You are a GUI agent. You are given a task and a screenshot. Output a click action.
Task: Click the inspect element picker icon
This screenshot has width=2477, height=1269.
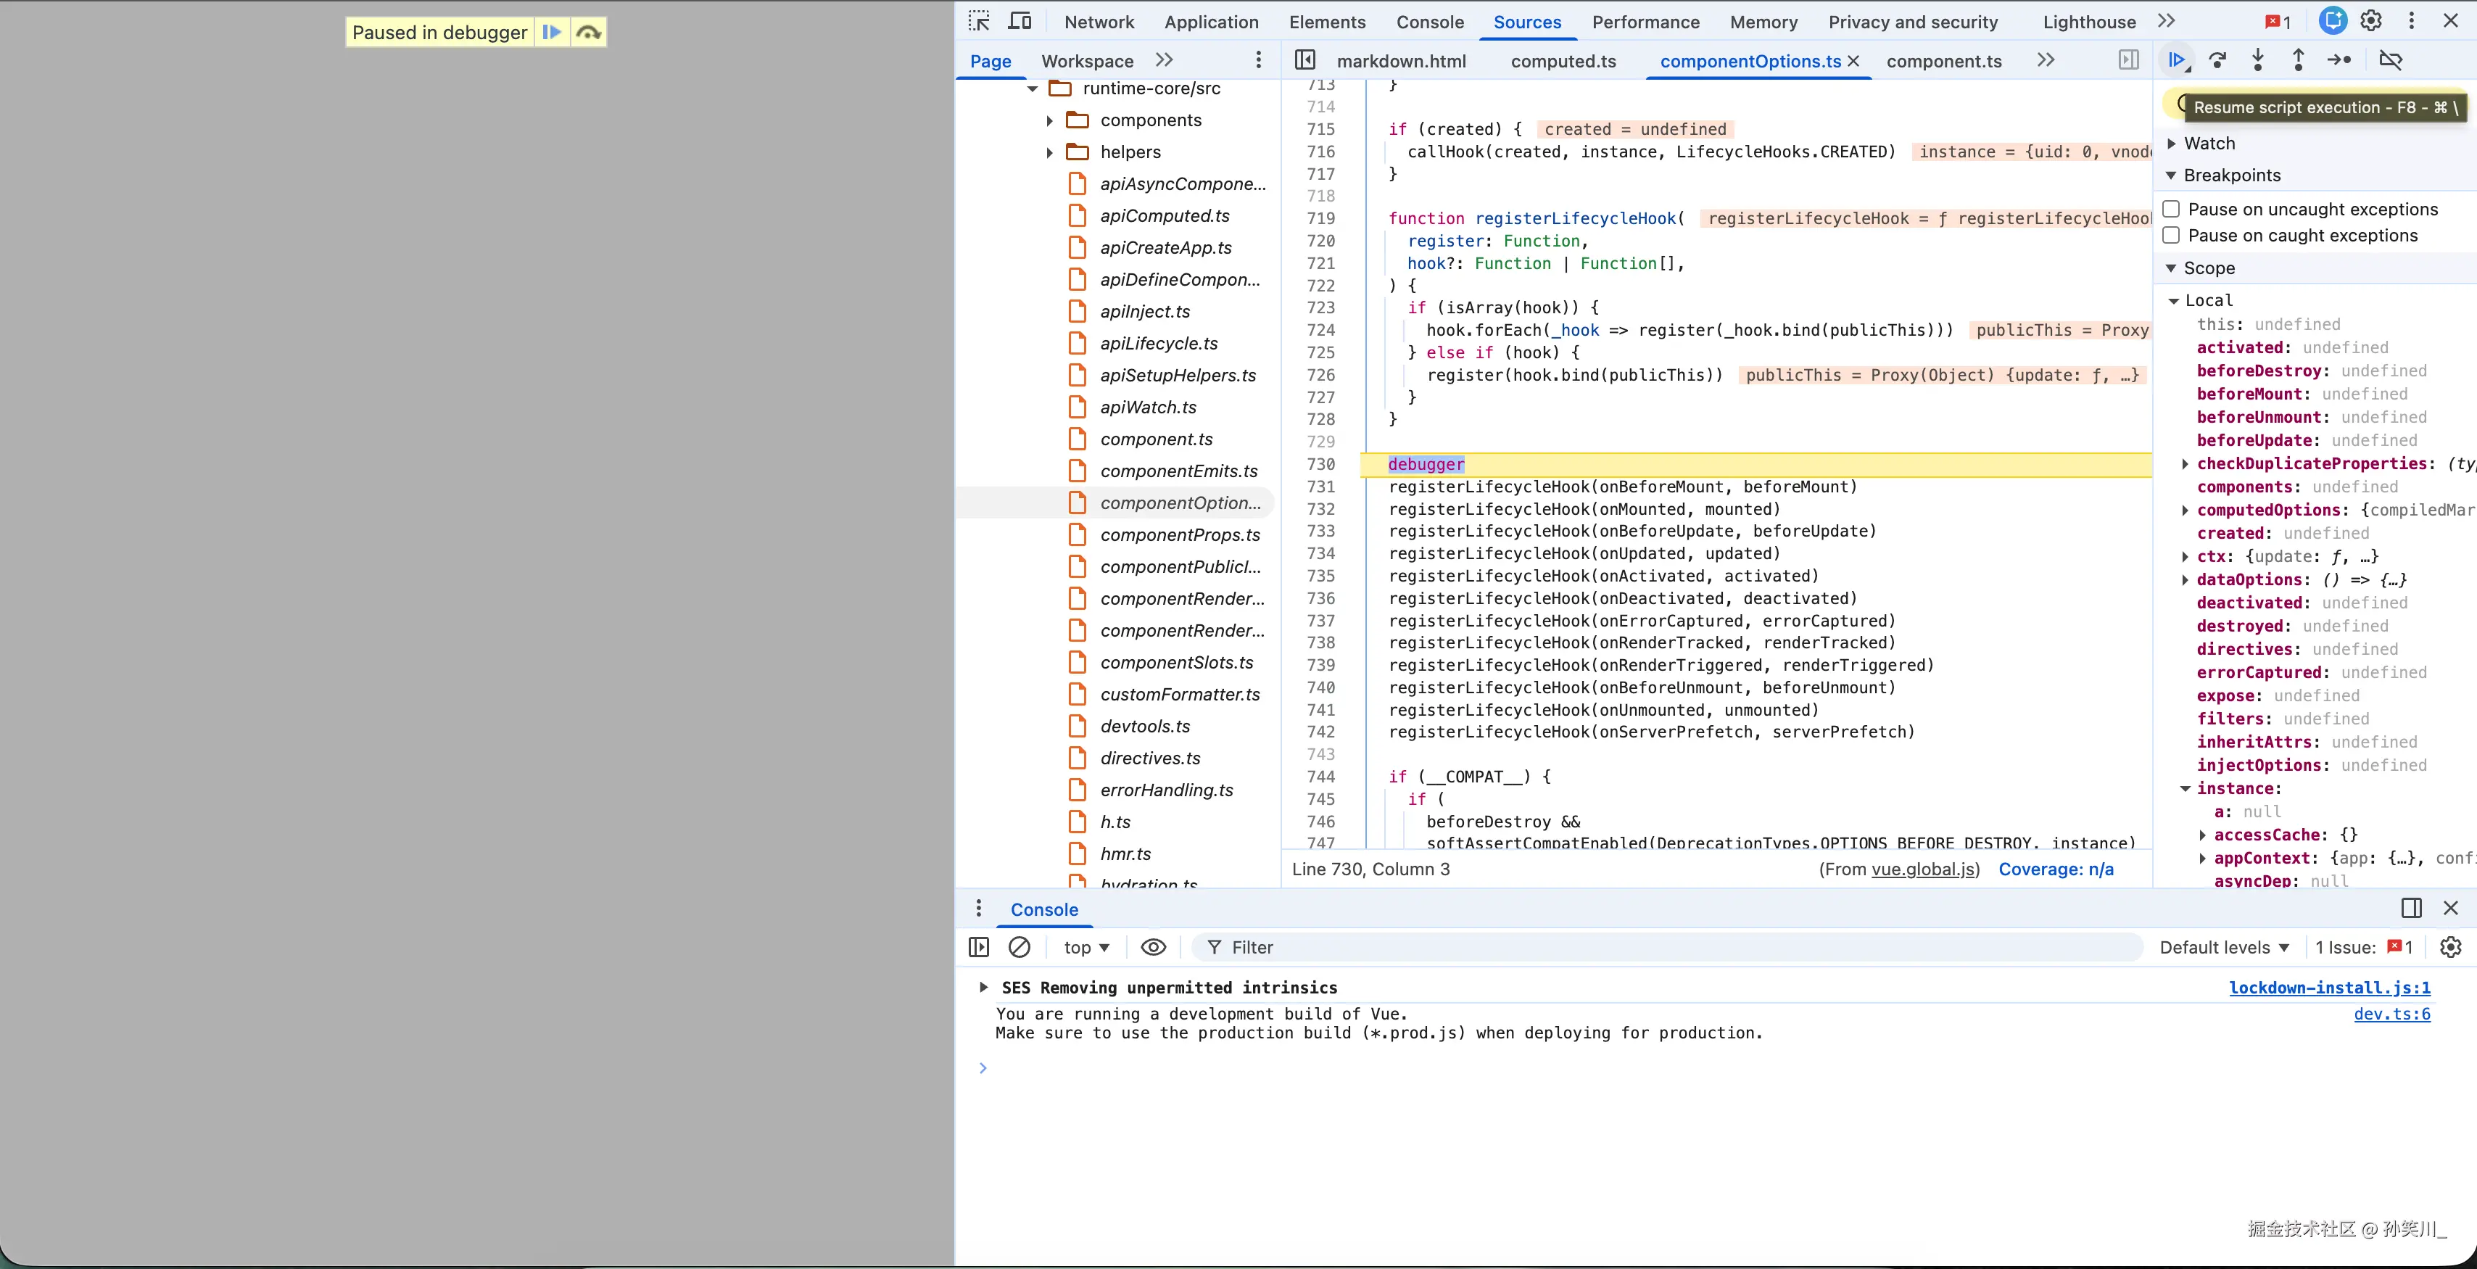[979, 21]
